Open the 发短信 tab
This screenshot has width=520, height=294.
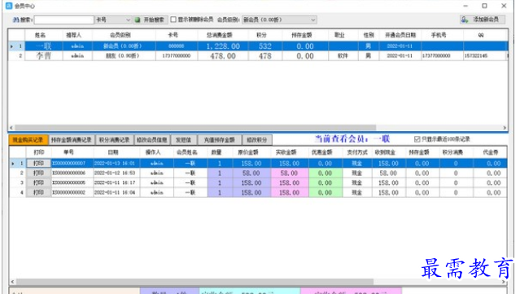coord(184,140)
